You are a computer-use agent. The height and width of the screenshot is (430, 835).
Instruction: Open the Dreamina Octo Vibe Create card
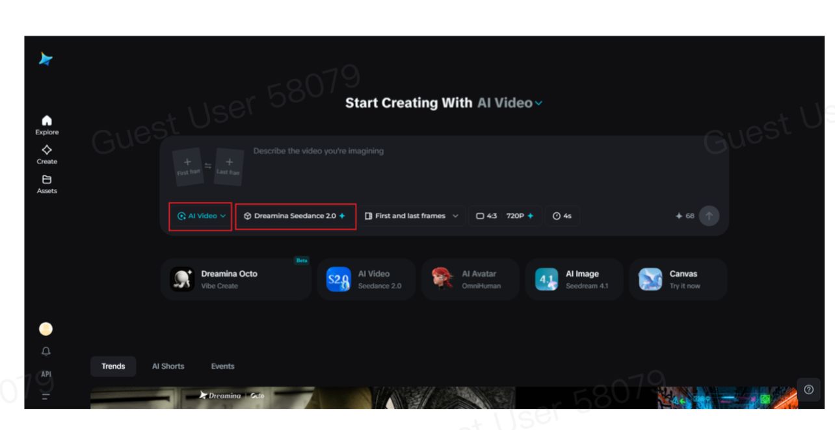point(235,279)
